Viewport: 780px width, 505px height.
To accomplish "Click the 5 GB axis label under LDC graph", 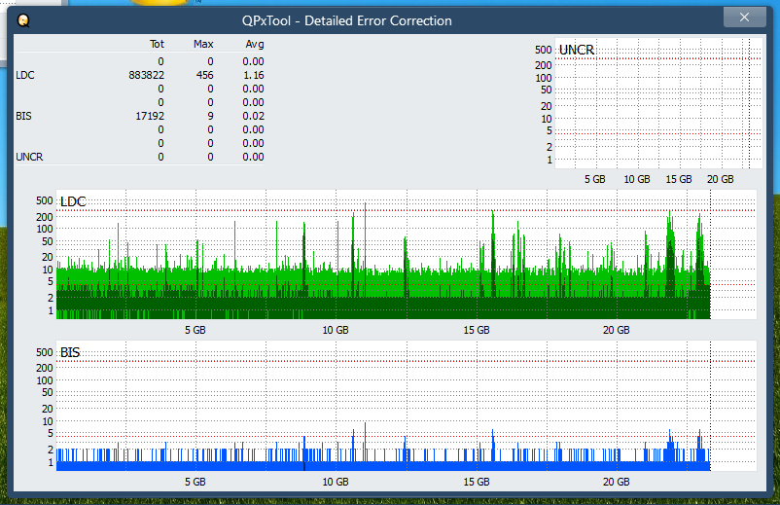I will [x=195, y=331].
